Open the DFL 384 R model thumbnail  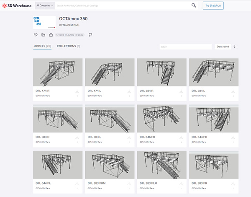click(x=161, y=73)
